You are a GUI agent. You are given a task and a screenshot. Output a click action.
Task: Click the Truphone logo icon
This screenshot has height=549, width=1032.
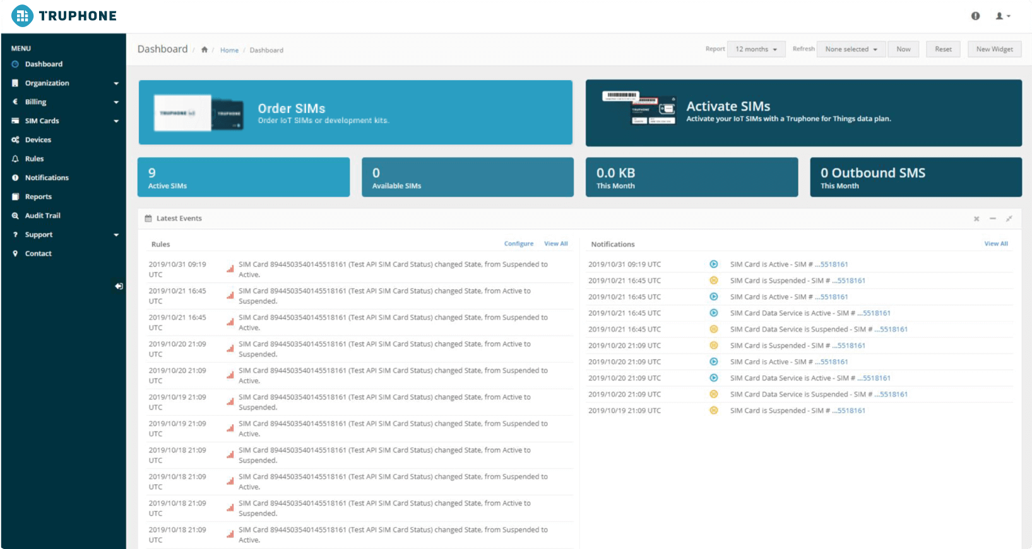pyautogui.click(x=22, y=16)
